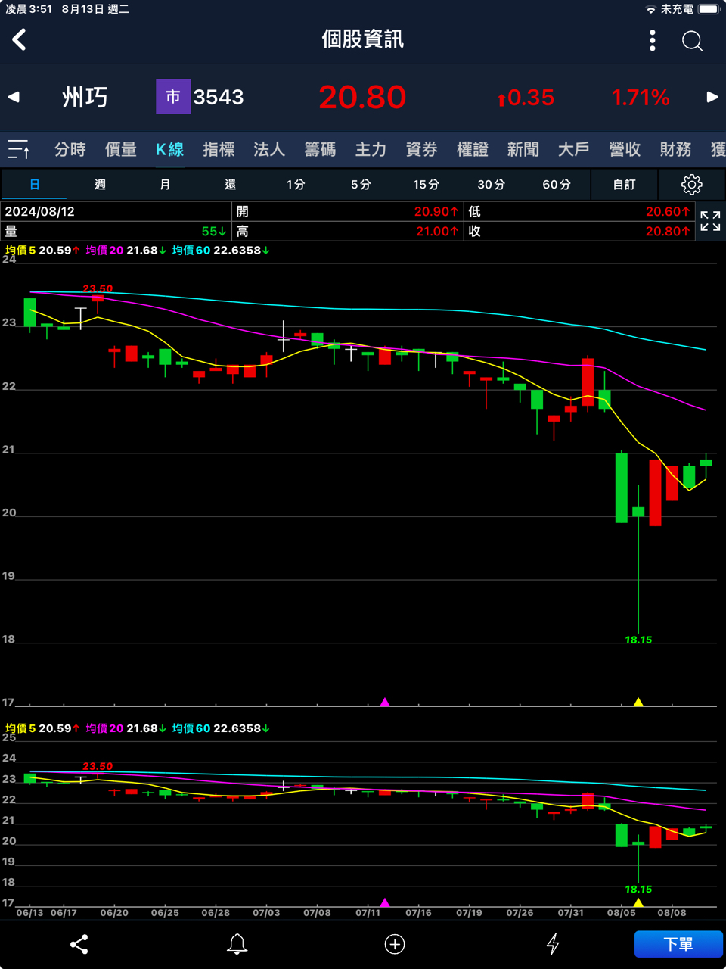The height and width of the screenshot is (969, 726).
Task: Switch to monthly 月 period
Action: click(165, 184)
